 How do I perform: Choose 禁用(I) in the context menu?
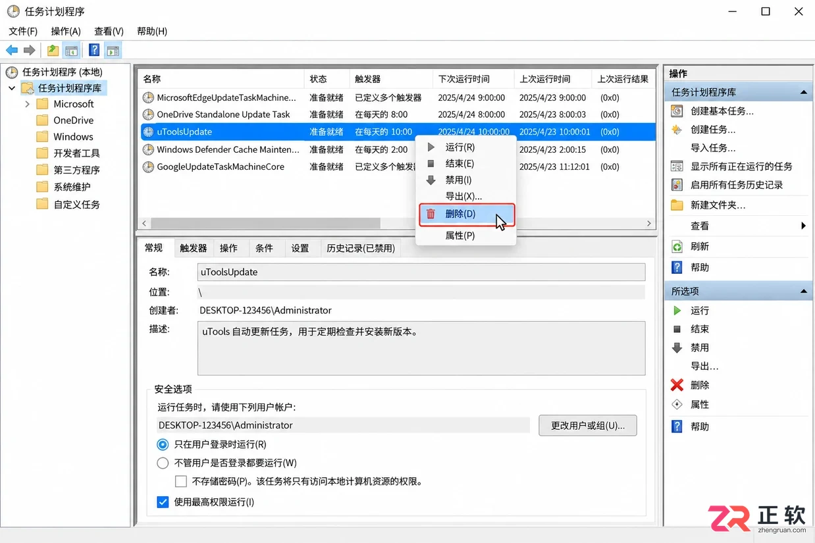pos(467,180)
